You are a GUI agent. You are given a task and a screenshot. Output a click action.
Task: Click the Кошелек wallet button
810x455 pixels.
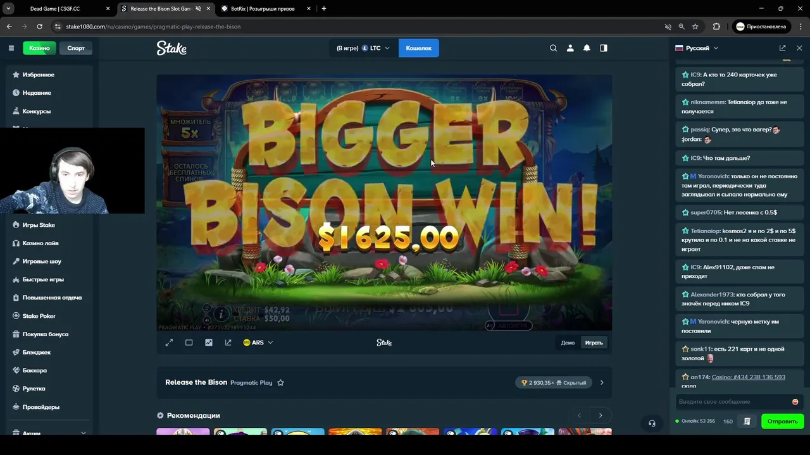pyautogui.click(x=418, y=48)
